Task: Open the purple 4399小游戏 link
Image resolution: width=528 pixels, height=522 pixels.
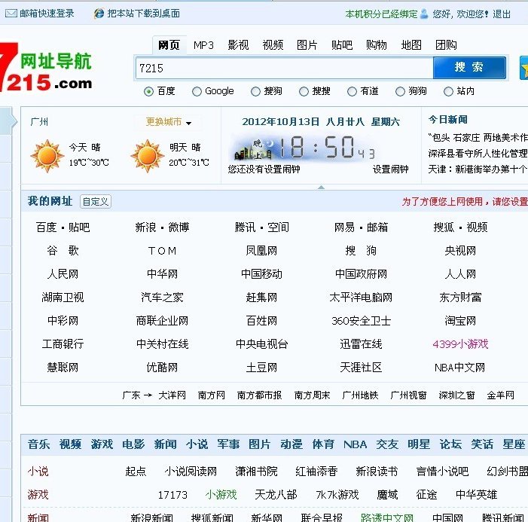Action: (x=460, y=343)
